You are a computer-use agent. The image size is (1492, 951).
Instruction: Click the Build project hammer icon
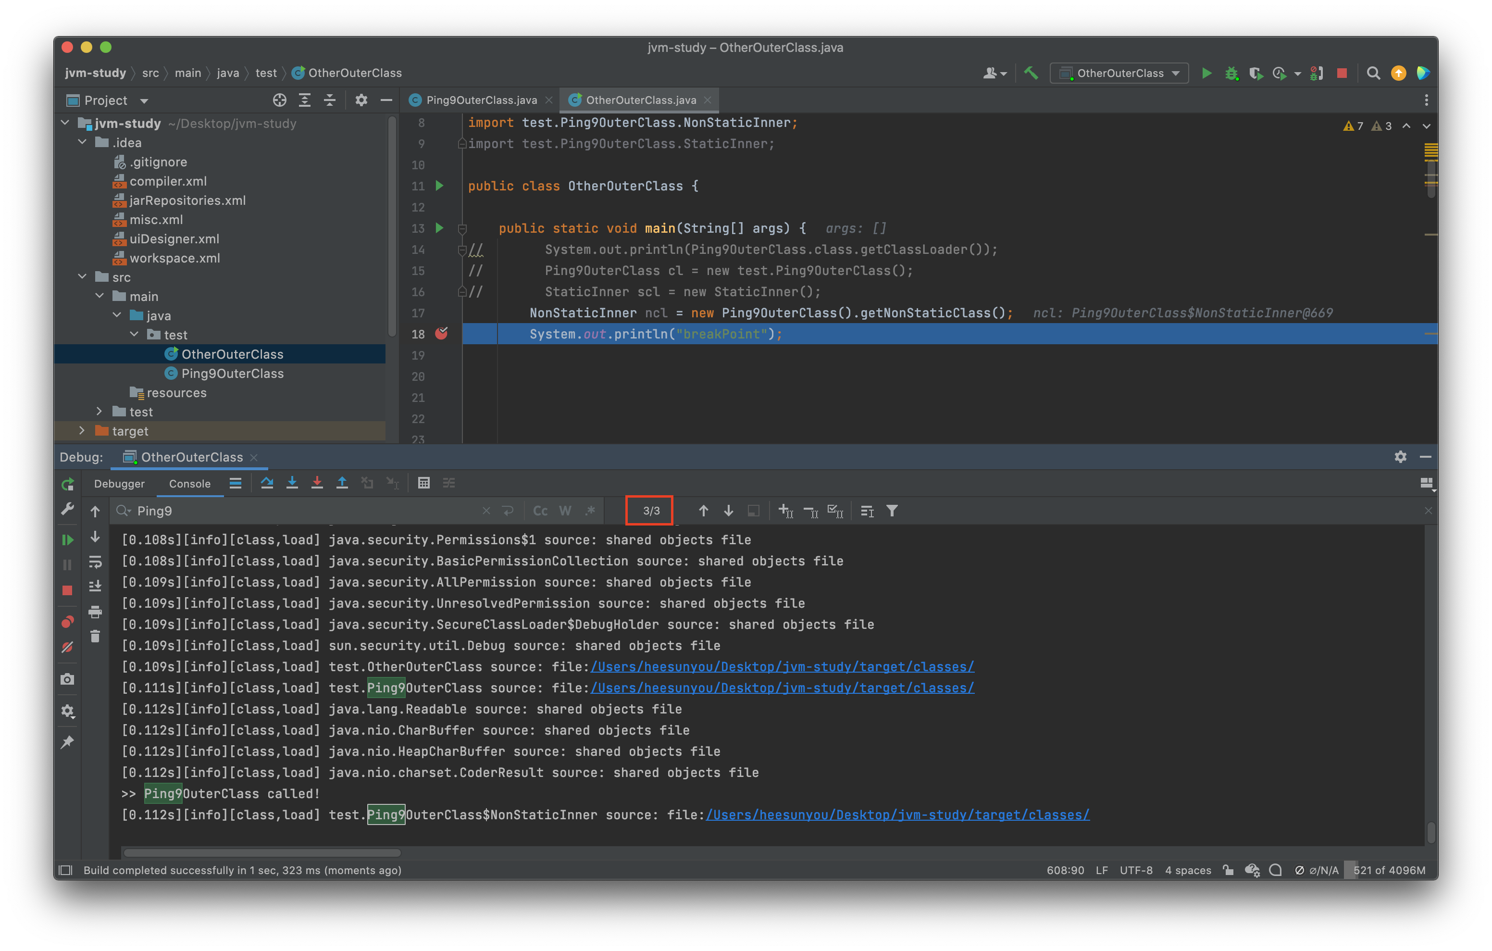click(1031, 73)
